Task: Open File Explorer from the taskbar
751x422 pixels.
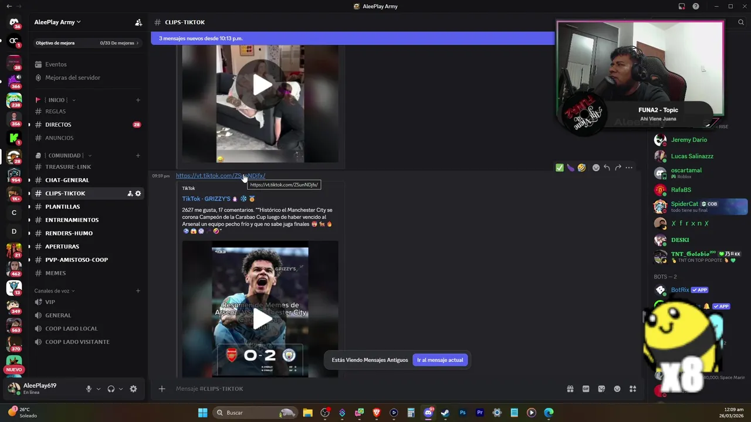Action: tap(307, 413)
